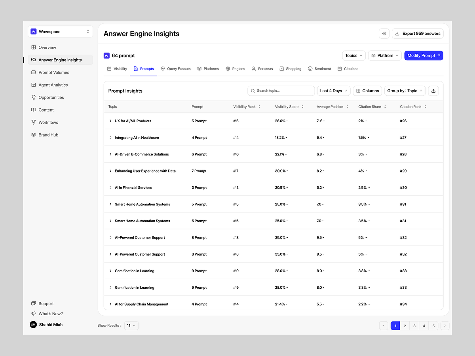Open the Last 4 Days date filter

pyautogui.click(x=333, y=91)
